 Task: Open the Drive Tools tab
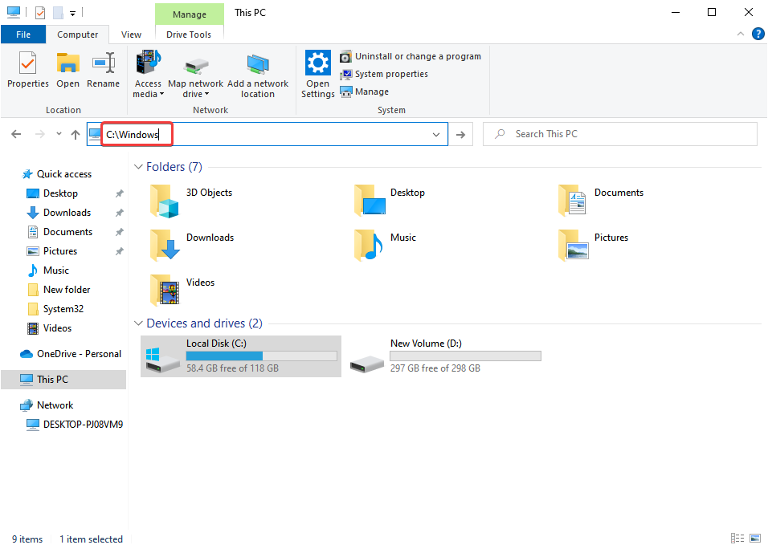[x=189, y=35]
